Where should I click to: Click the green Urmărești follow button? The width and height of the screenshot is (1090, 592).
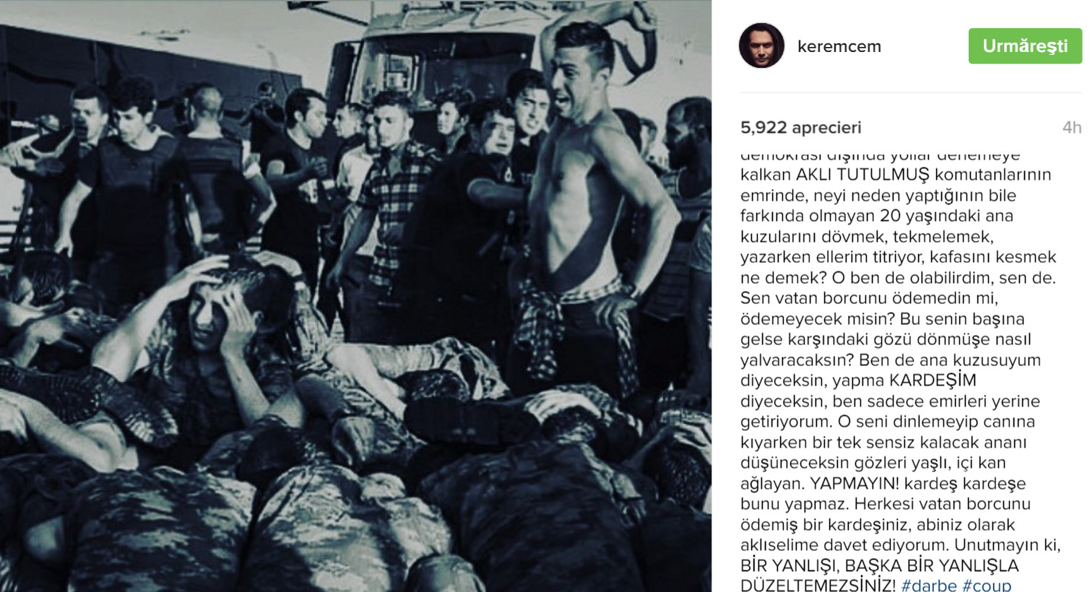[1025, 46]
